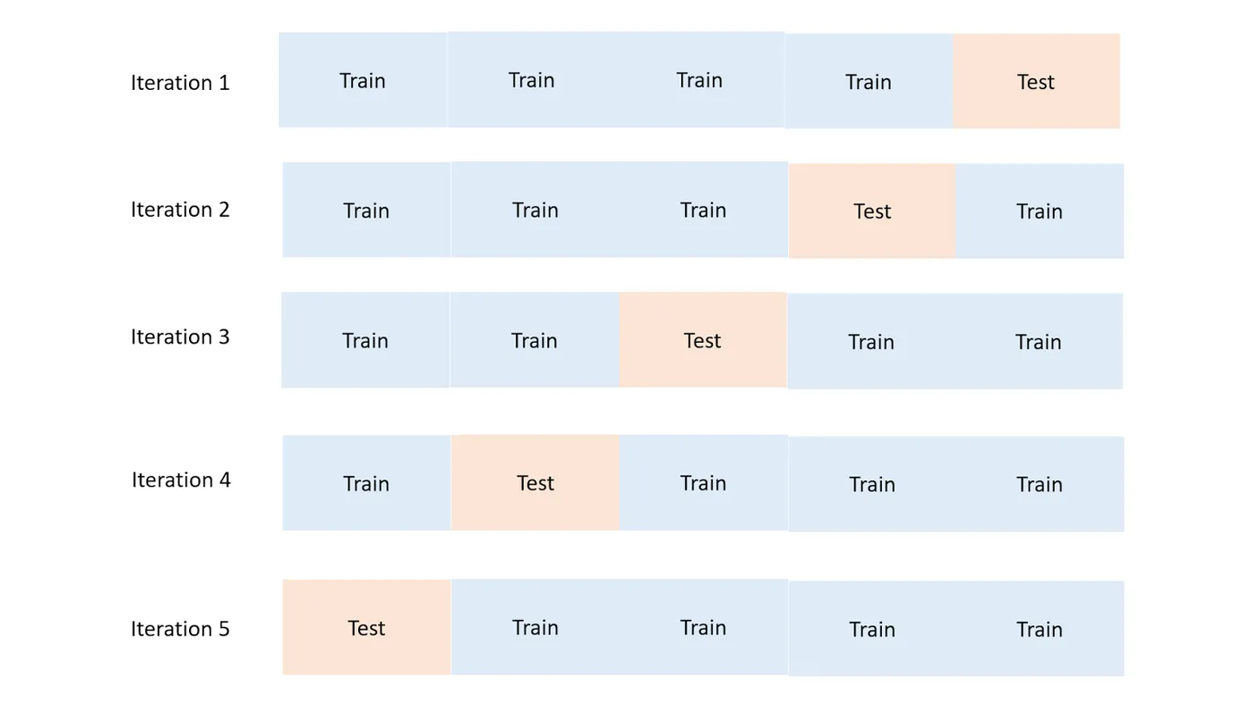
Task: Select the Iteration 4 label
Action: pyautogui.click(x=181, y=480)
